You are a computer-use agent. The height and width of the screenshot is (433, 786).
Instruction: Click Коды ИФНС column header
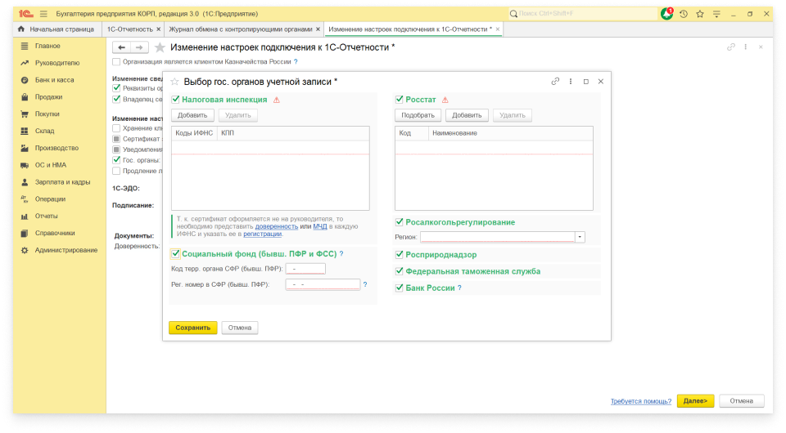(194, 133)
